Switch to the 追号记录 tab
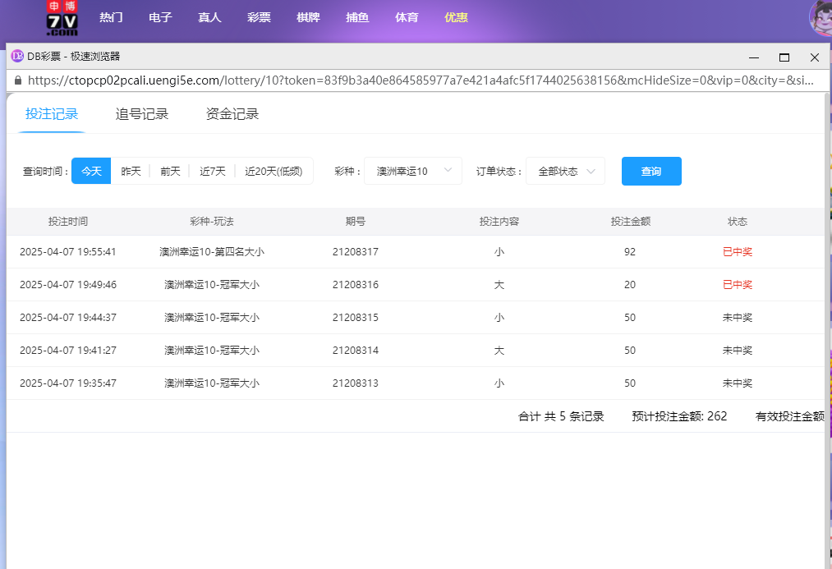Viewport: 832px width, 569px height. [x=143, y=114]
